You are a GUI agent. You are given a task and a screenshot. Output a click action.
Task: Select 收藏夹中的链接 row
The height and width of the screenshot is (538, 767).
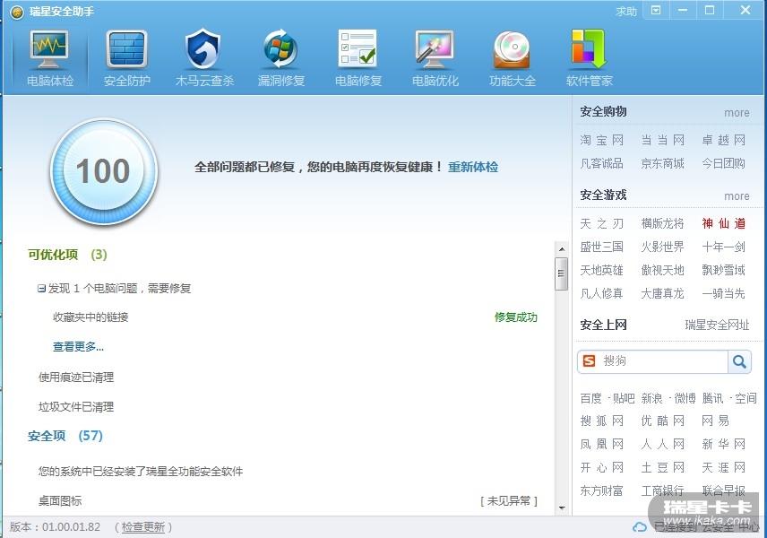click(x=90, y=317)
